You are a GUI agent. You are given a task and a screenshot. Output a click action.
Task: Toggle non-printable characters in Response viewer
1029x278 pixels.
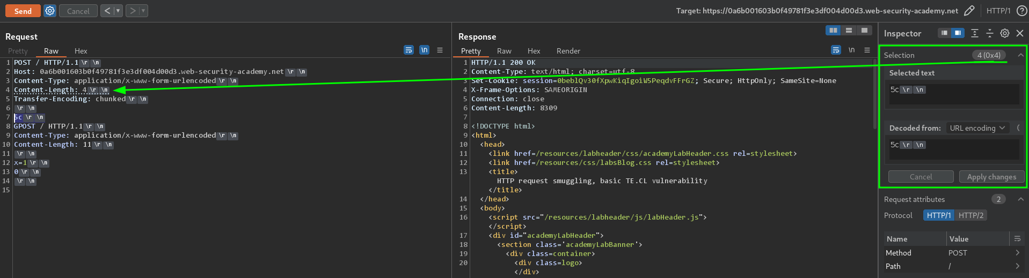[x=851, y=50]
